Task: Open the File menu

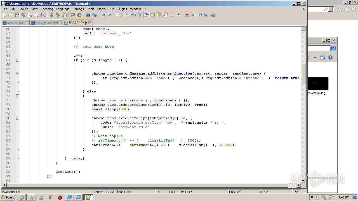Action: [x=5, y=9]
